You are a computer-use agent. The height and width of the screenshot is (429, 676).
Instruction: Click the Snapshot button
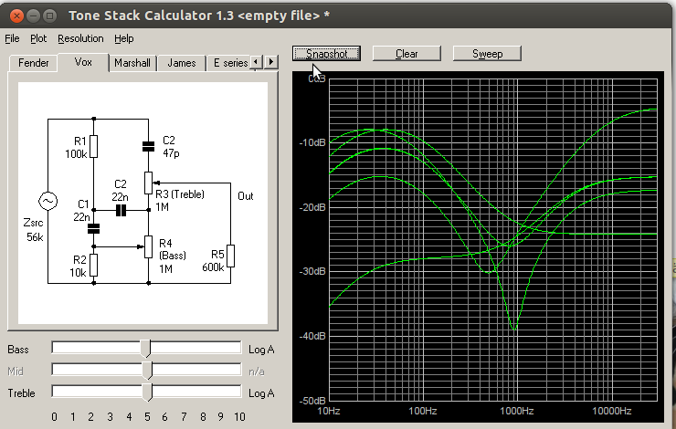pyautogui.click(x=326, y=54)
